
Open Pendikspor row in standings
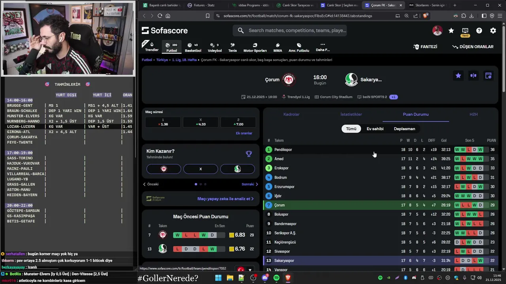pyautogui.click(x=380, y=149)
